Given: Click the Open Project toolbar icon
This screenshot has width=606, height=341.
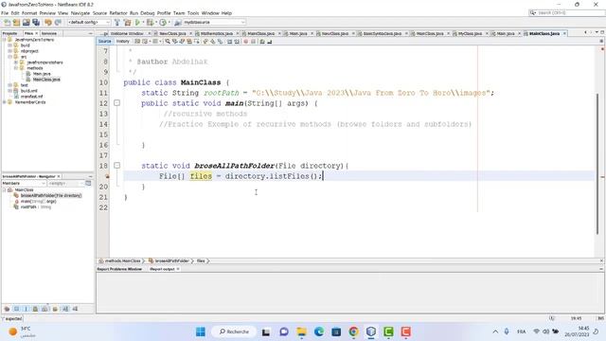Looking at the screenshot, I should pos(26,23).
